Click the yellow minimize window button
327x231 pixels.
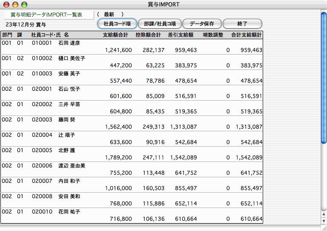pyautogui.click(x=15, y=4)
